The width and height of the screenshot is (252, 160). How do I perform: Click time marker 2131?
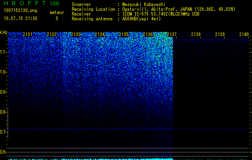pyautogui.click(x=28, y=34)
